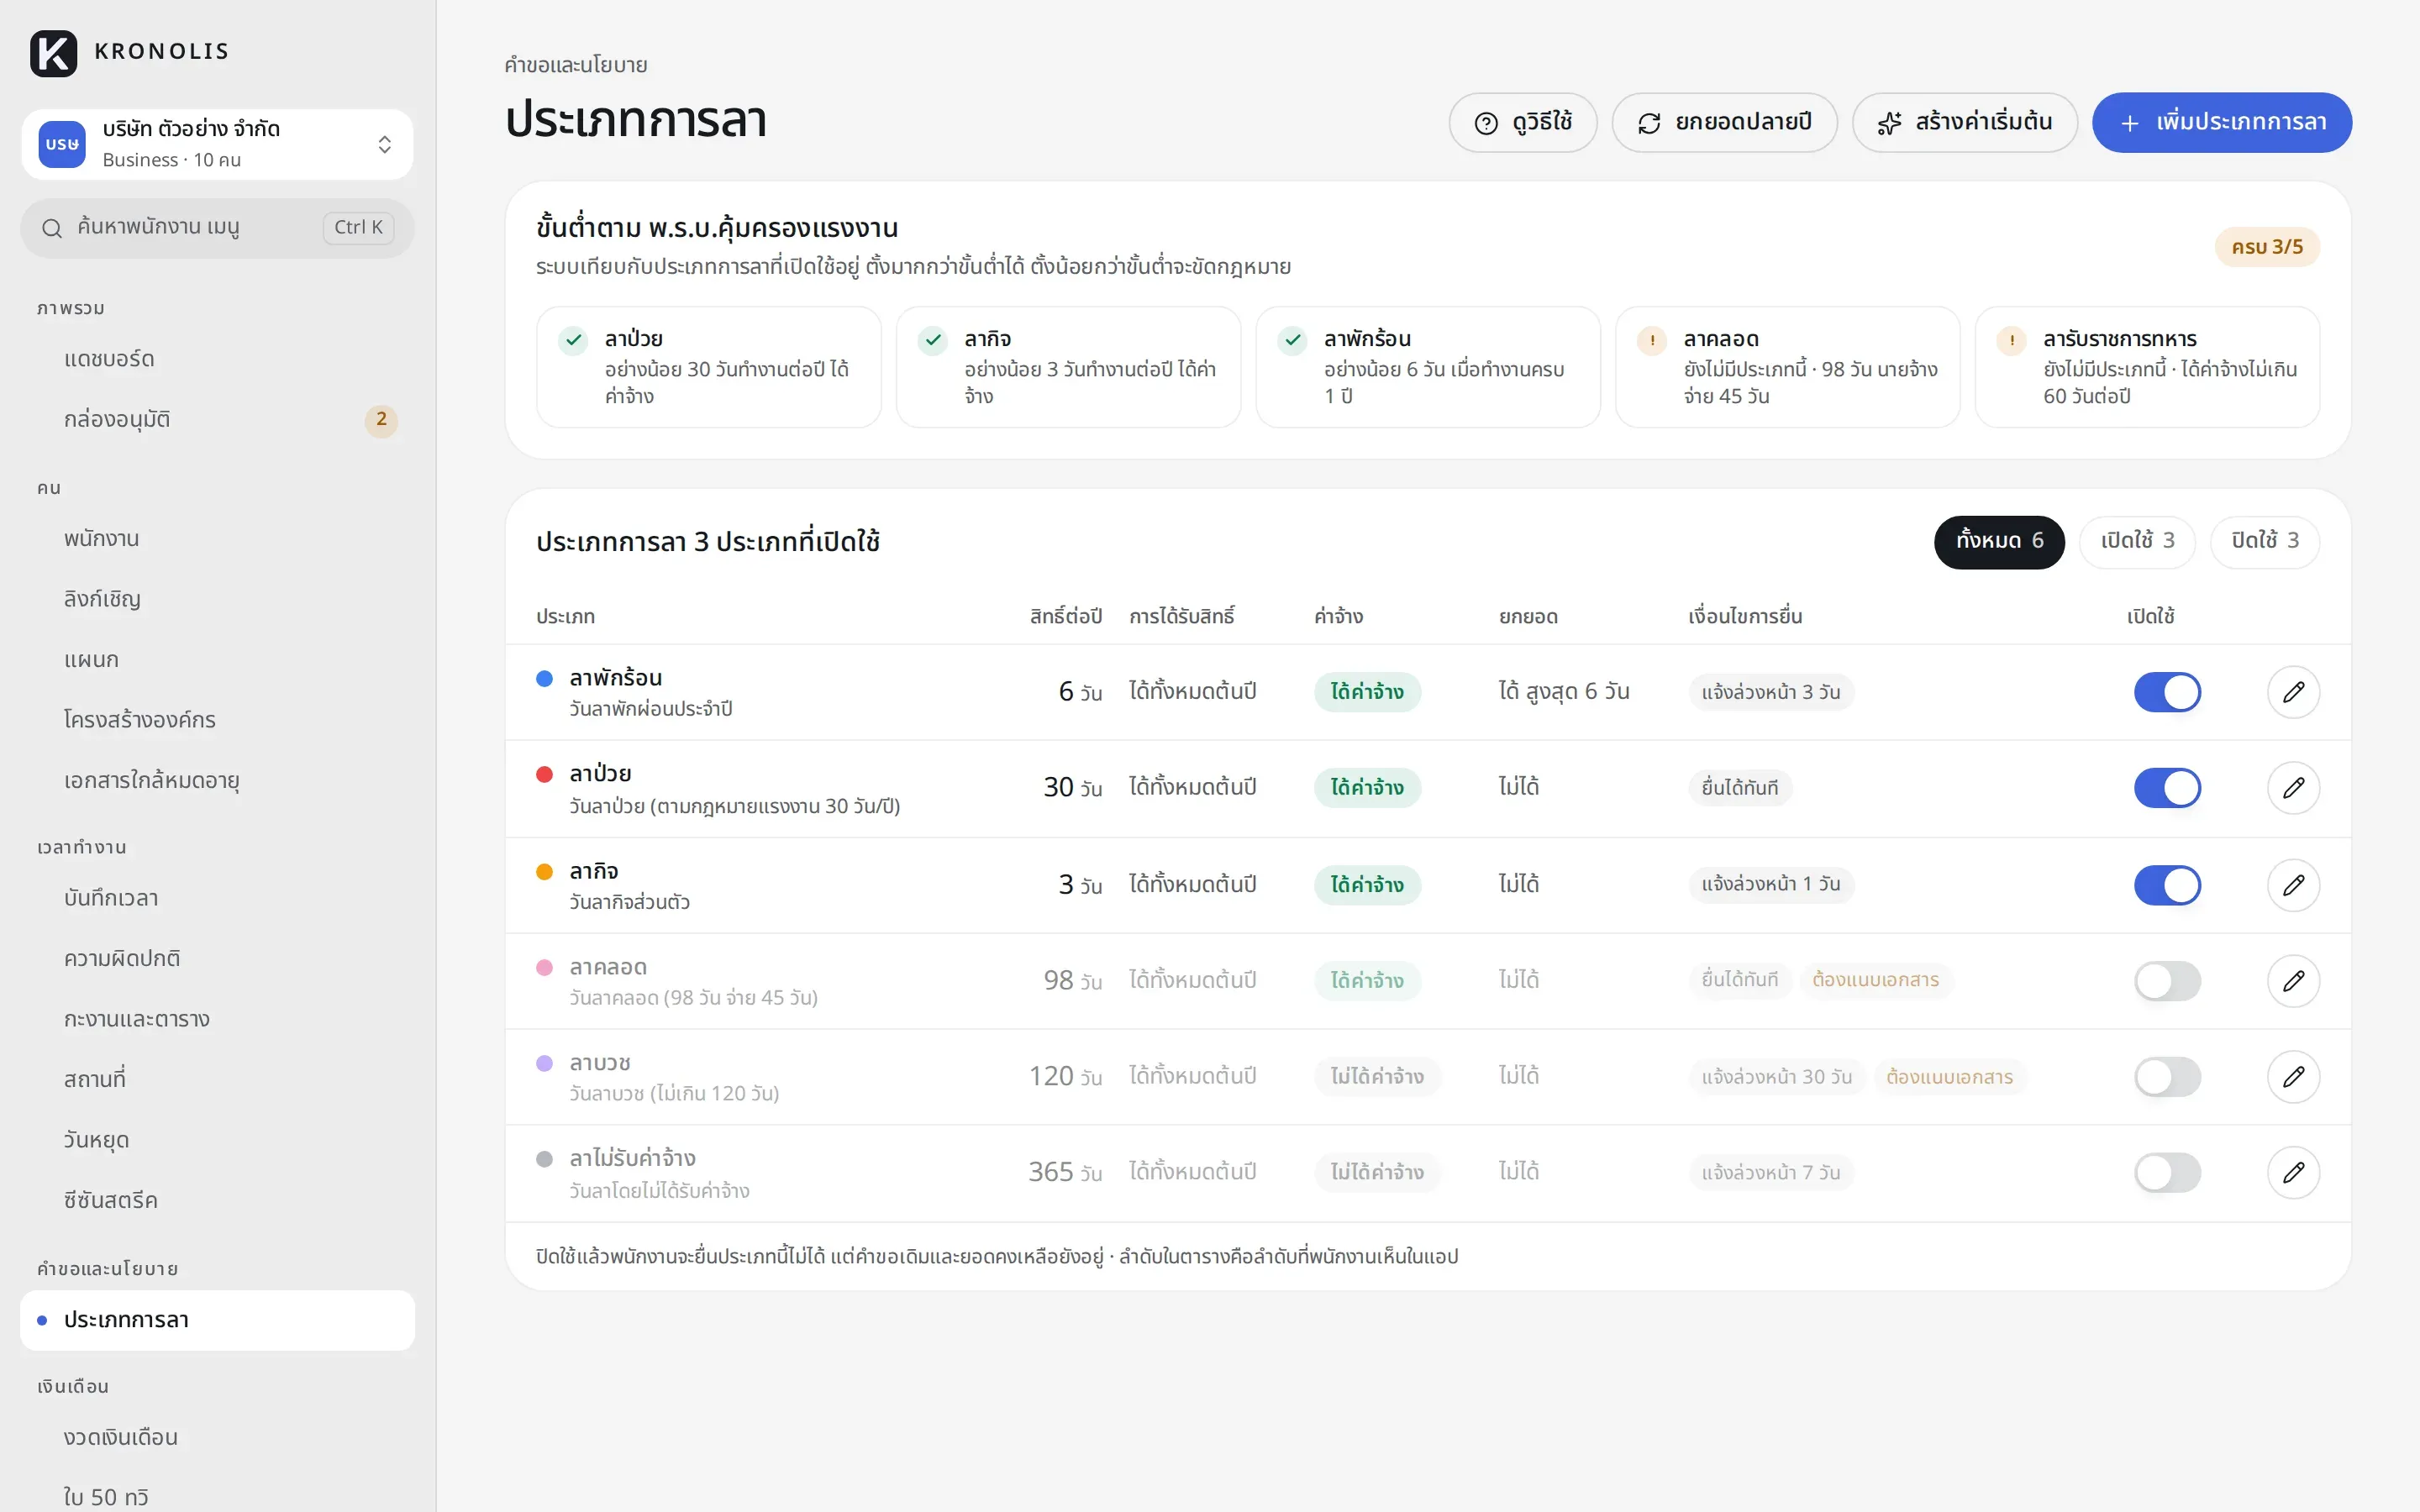Image resolution: width=2420 pixels, height=1512 pixels.
Task: Click the ดูวิธีใช้ help button
Action: click(1523, 123)
